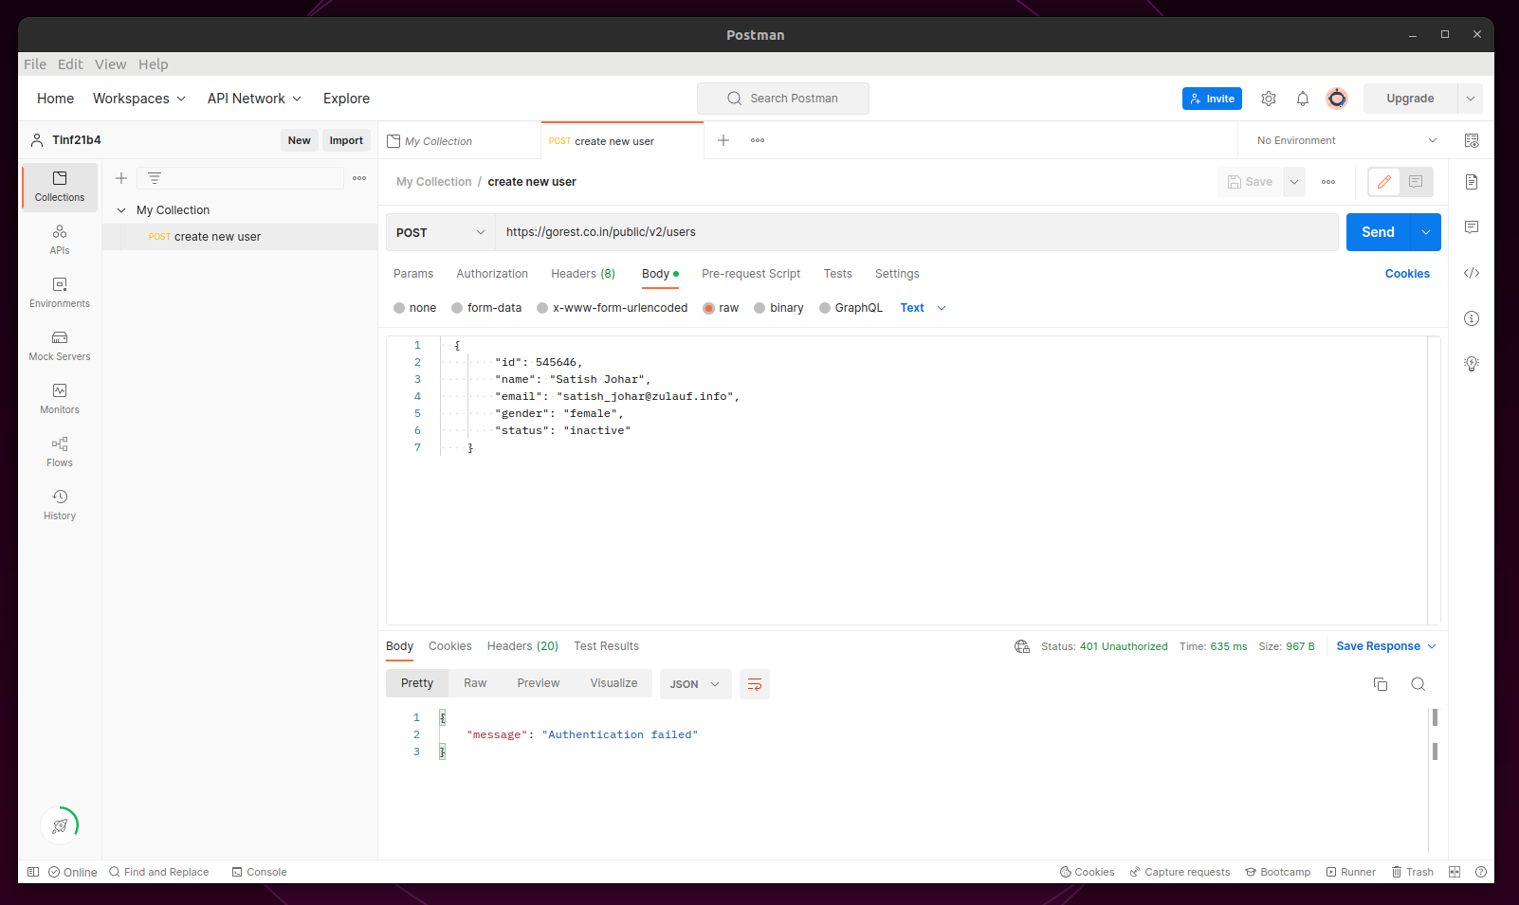Viewport: 1519px width, 905px height.
Task: Open the Flows sidebar panel
Action: pyautogui.click(x=60, y=452)
